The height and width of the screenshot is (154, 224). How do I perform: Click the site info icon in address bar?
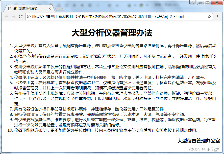tap(29, 17)
